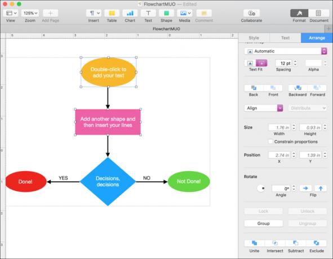Expand the Automatic text wrap dropdown

[x=286, y=51]
